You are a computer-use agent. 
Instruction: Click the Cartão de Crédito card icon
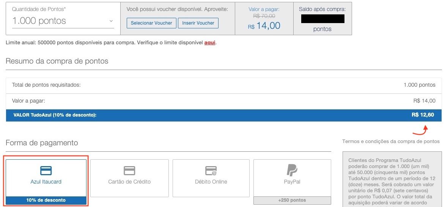[129, 170]
